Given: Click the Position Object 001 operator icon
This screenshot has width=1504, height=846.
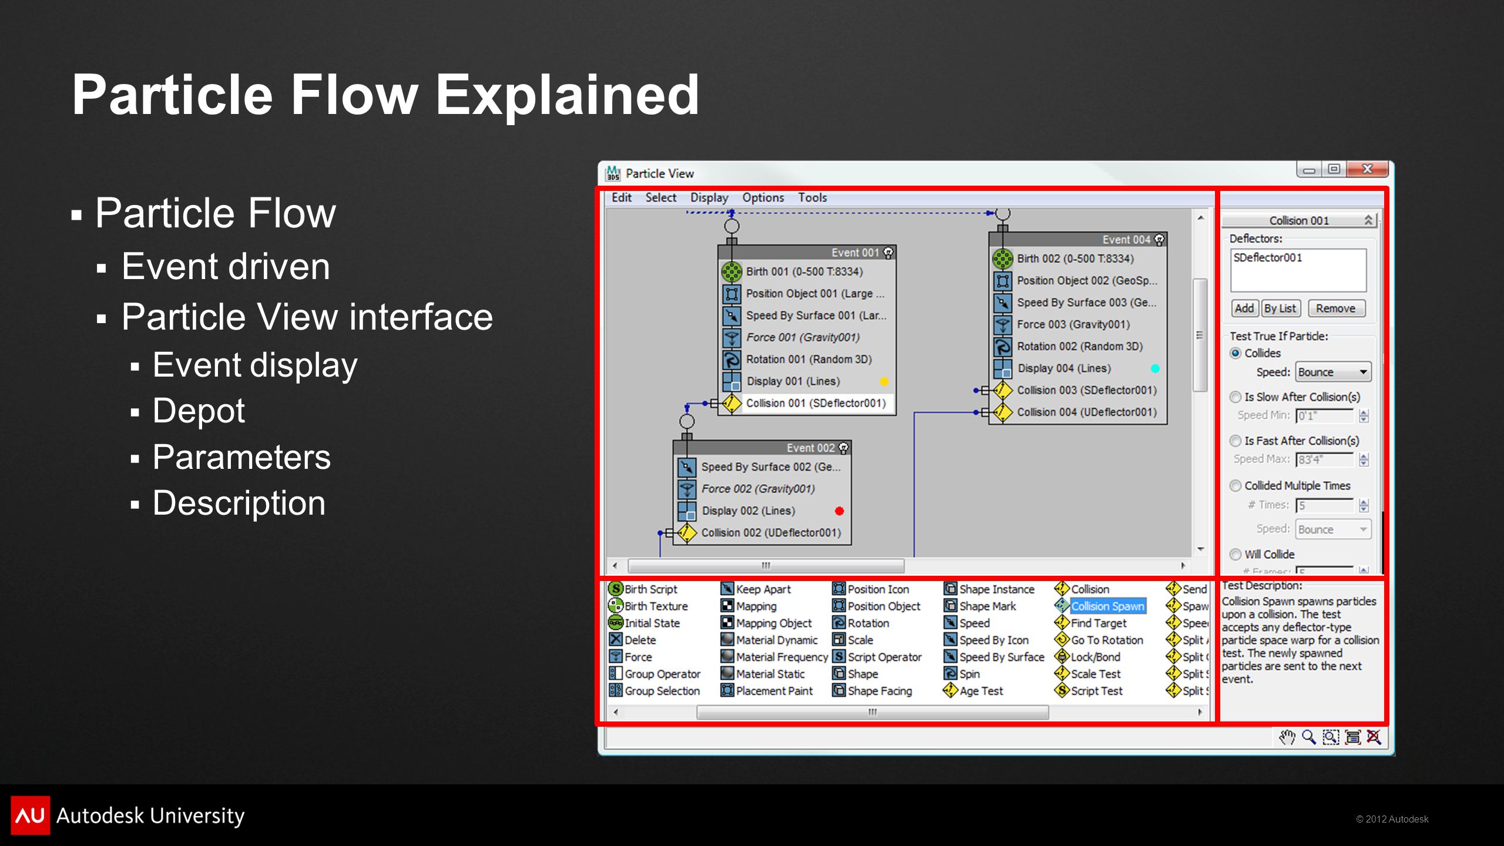Looking at the screenshot, I should point(731,293).
